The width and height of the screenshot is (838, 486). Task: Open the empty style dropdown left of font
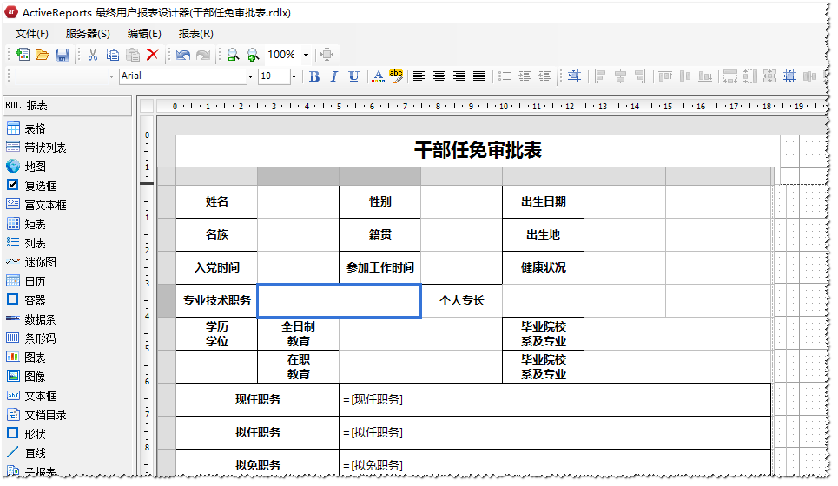pos(111,77)
